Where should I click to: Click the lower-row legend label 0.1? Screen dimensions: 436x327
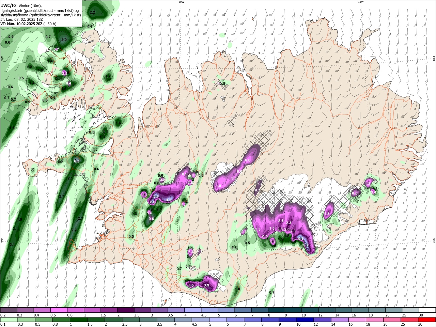point(3,325)
